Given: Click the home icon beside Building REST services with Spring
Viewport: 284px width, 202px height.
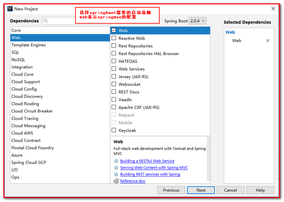Looking at the screenshot, I should pyautogui.click(x=116, y=174).
